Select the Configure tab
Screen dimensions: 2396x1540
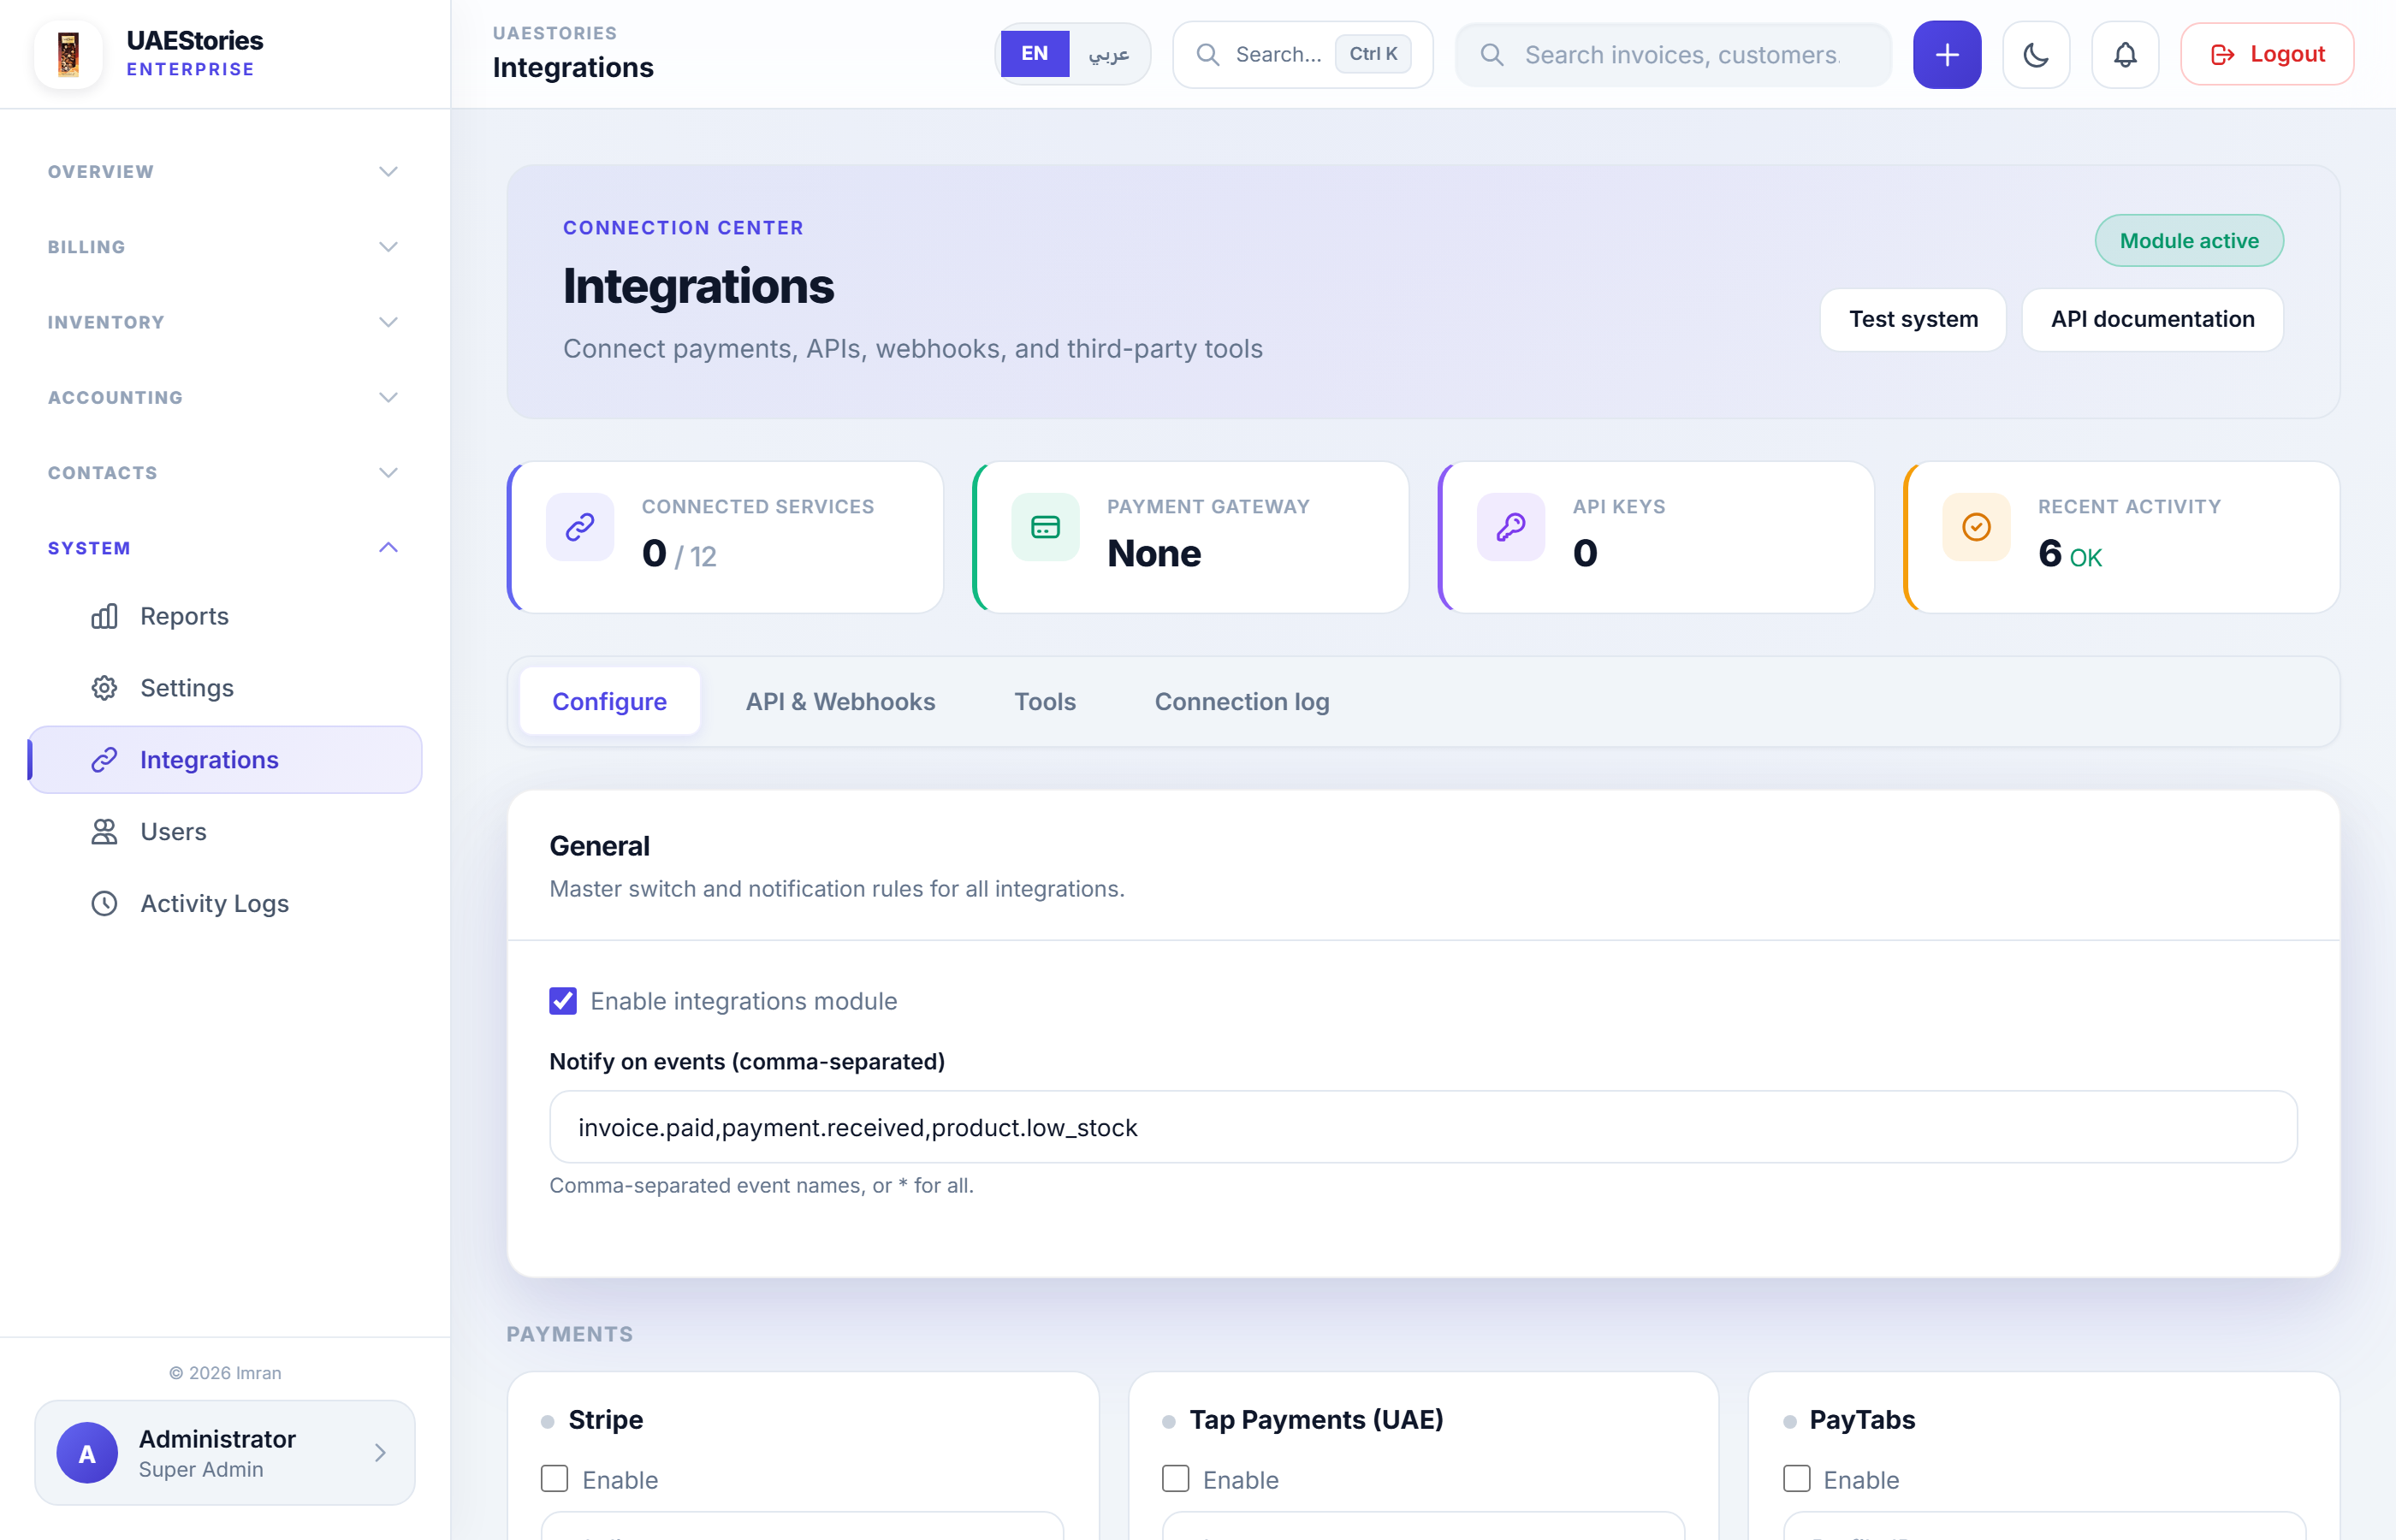[609, 702]
